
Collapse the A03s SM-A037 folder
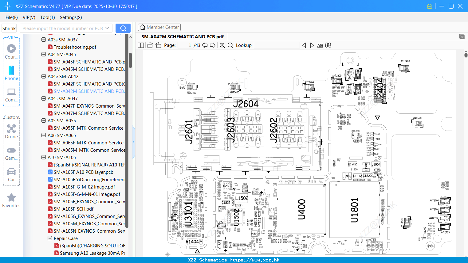(x=44, y=40)
